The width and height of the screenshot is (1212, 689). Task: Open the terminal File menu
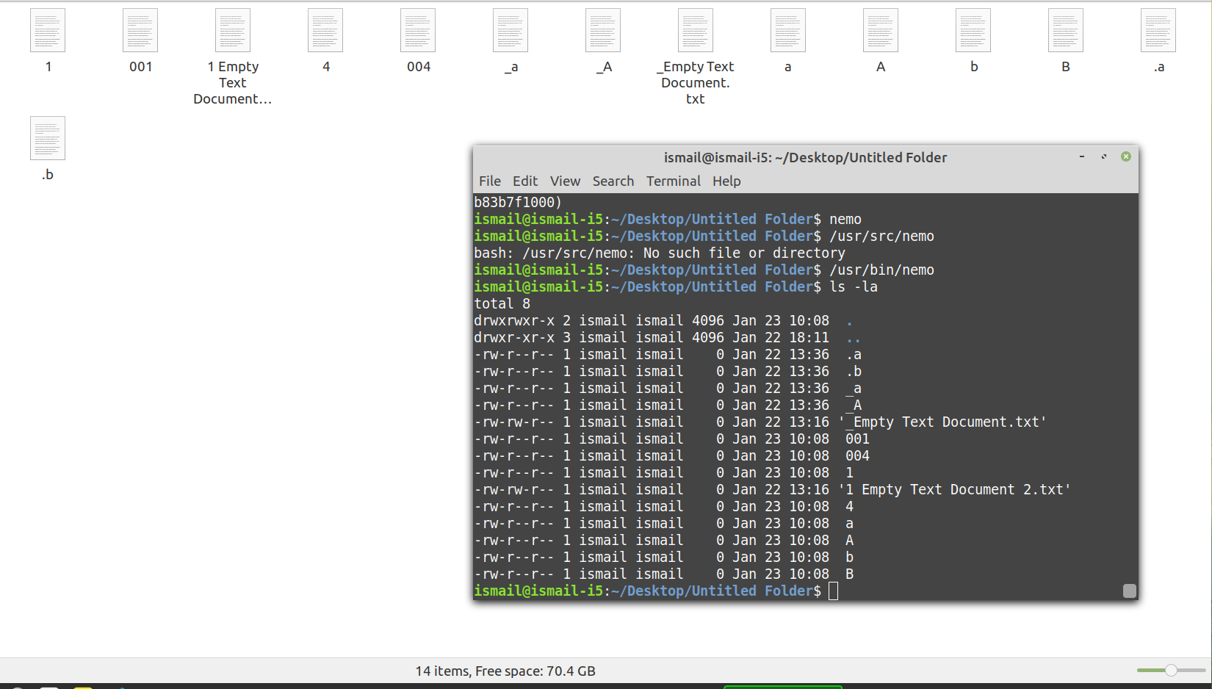[x=490, y=181]
